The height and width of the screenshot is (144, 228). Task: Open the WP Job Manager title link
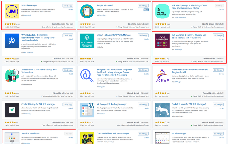coord(29,5)
